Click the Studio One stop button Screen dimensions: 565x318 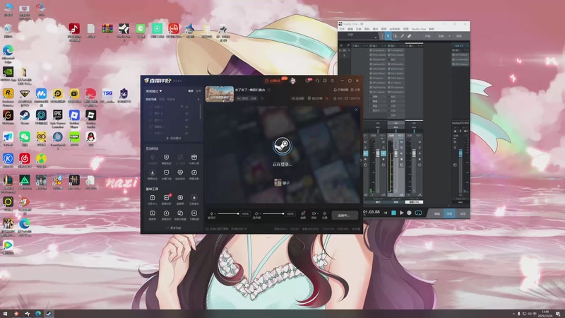pyautogui.click(x=393, y=213)
